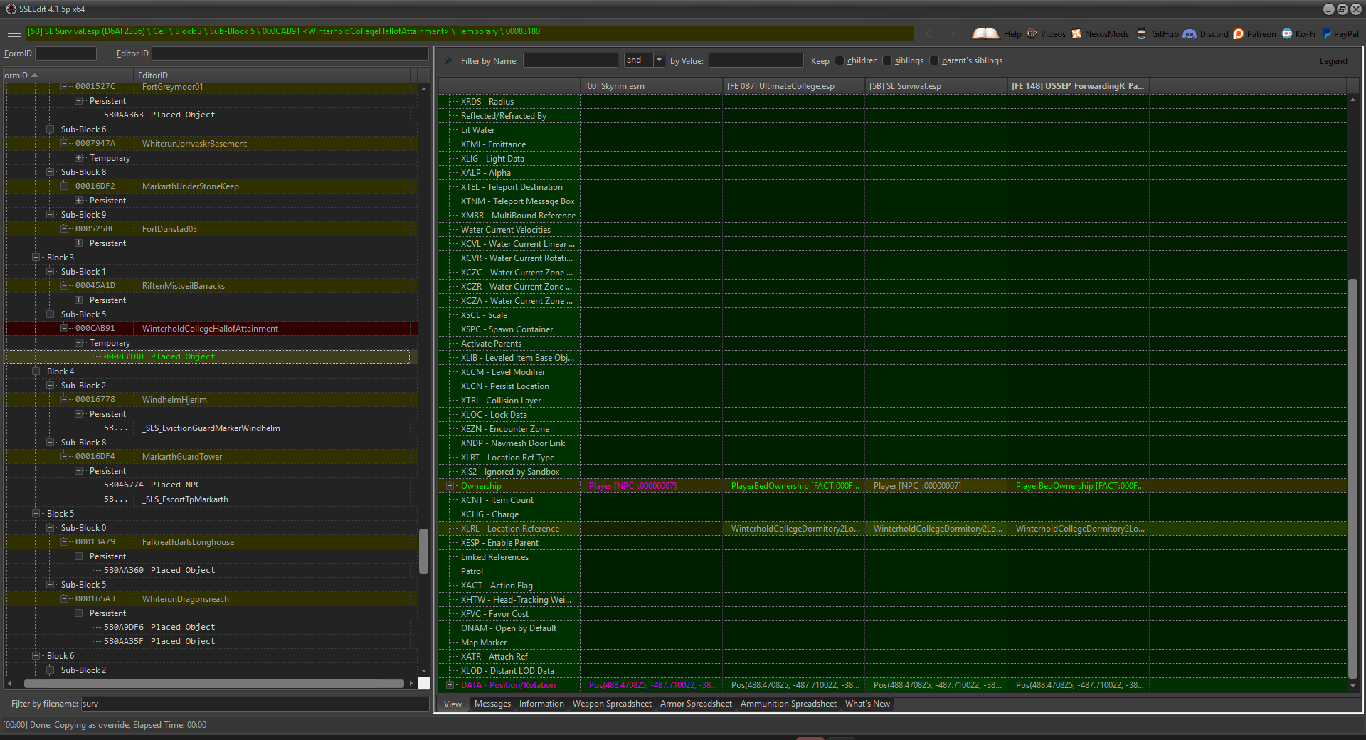1366x740 pixels.
Task: Toggle the Keep children checkbox
Action: pyautogui.click(x=840, y=60)
